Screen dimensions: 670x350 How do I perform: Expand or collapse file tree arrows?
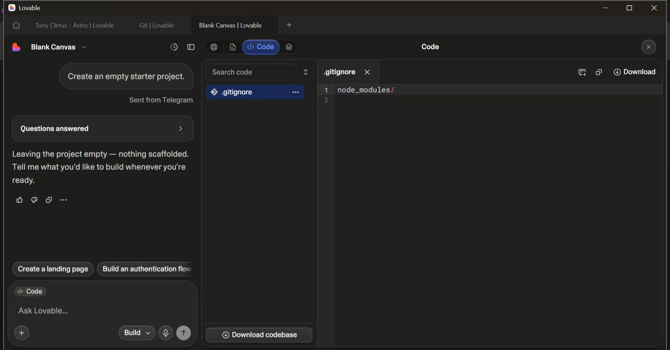[x=306, y=72]
